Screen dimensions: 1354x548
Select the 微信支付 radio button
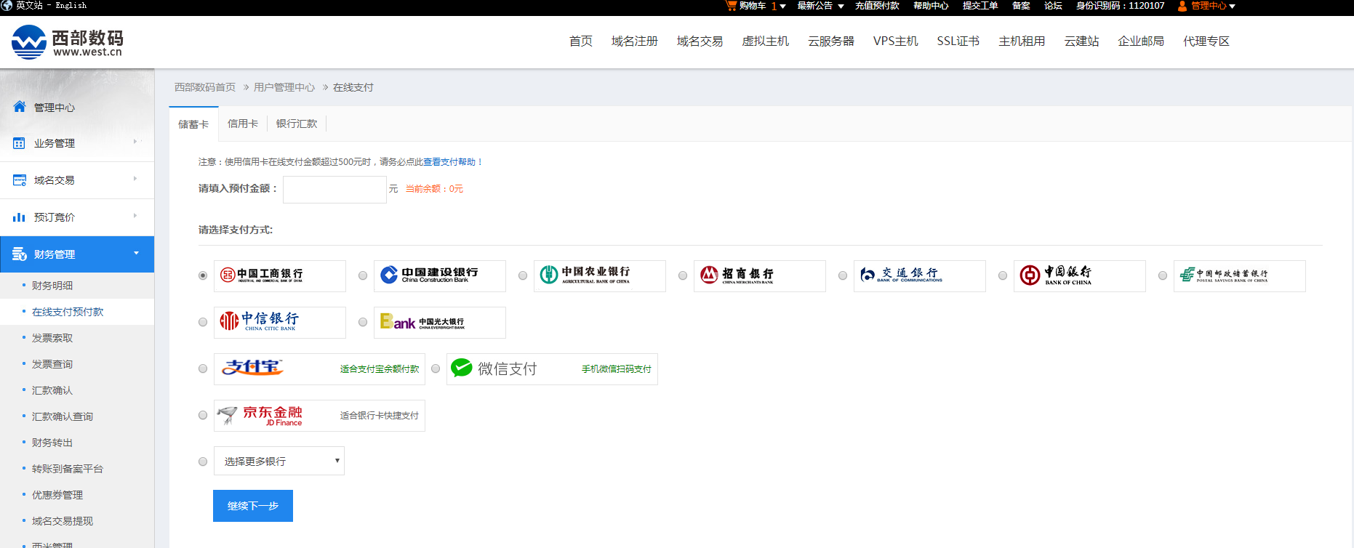coord(436,368)
